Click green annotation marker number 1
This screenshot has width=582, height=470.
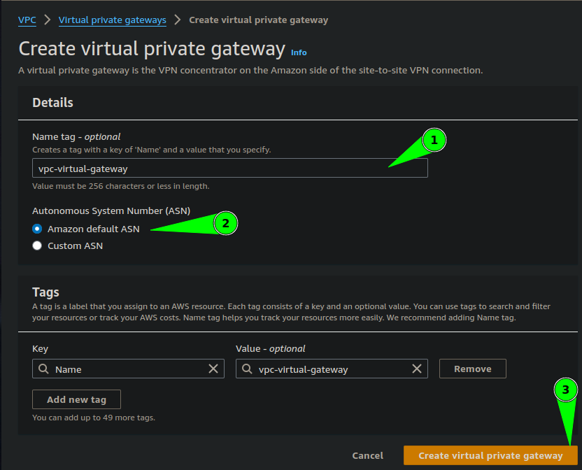point(434,140)
